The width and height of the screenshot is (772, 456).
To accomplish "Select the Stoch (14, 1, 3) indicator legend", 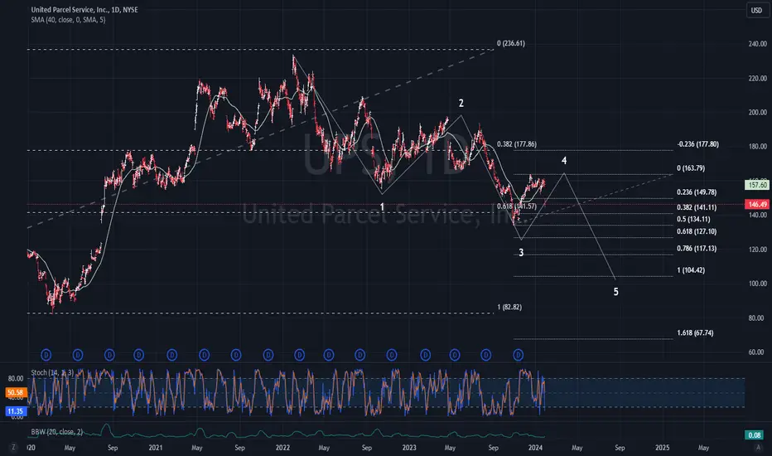I will click(x=52, y=373).
